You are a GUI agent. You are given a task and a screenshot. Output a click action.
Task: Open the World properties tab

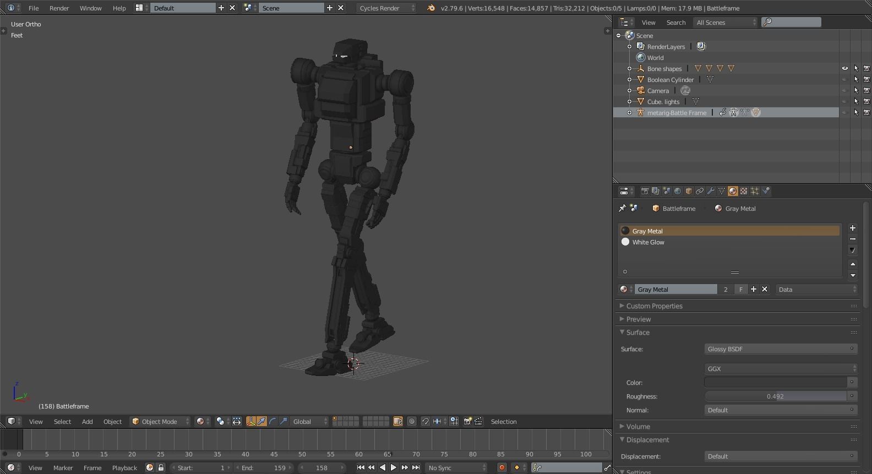pos(678,191)
